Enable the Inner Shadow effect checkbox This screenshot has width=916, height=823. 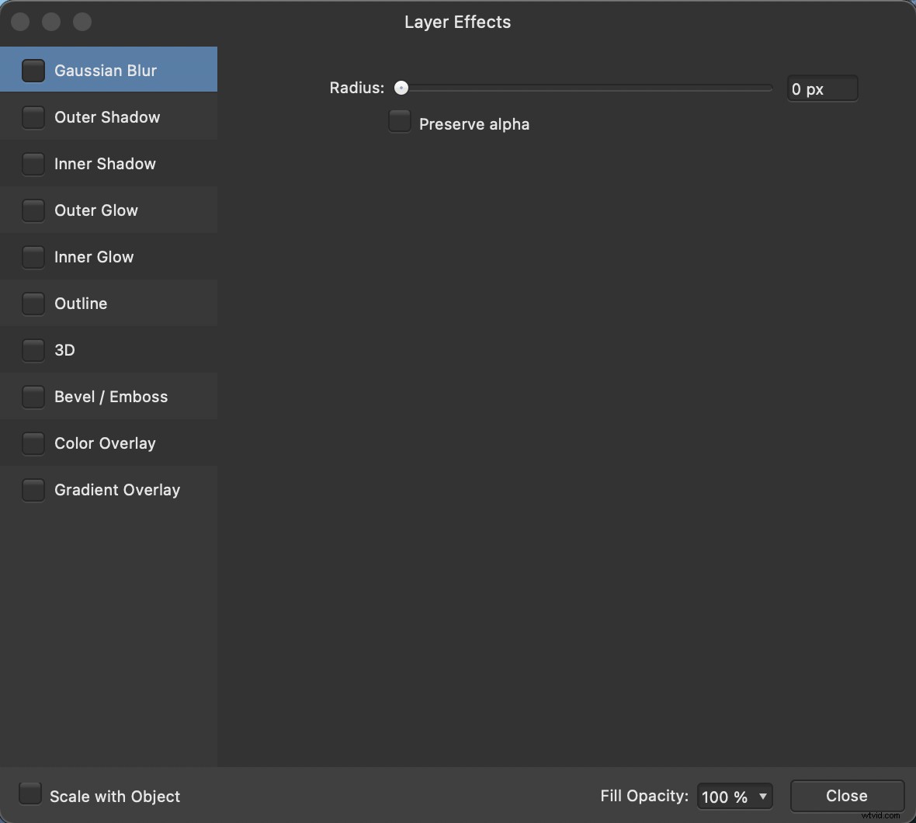click(x=33, y=164)
